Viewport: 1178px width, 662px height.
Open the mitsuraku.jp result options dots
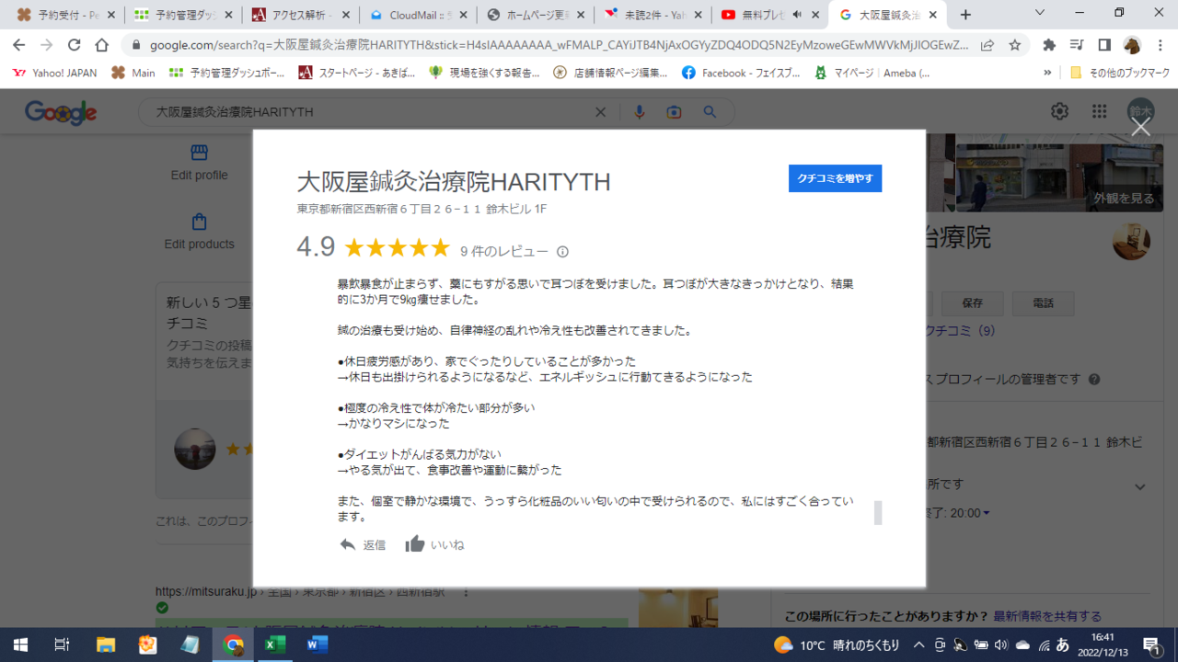coord(466,591)
